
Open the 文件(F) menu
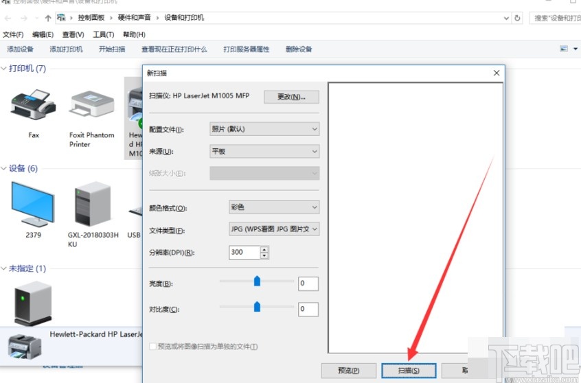pos(13,34)
